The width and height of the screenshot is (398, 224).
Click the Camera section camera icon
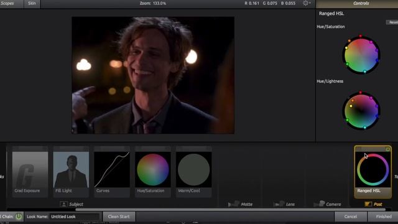tap(319, 203)
